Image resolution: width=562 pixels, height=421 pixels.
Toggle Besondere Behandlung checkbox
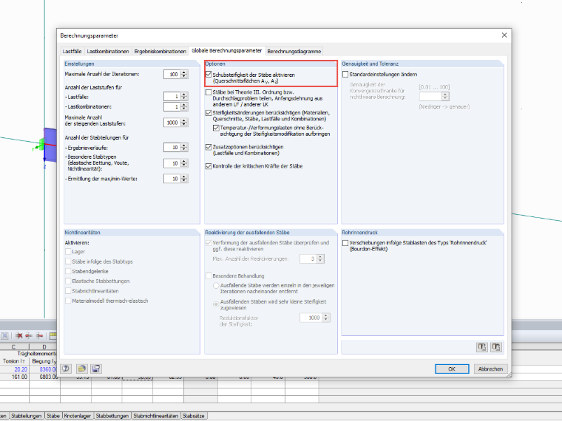click(x=209, y=275)
